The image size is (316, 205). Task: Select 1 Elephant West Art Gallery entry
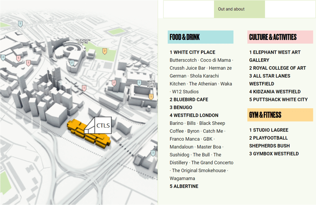(275, 56)
